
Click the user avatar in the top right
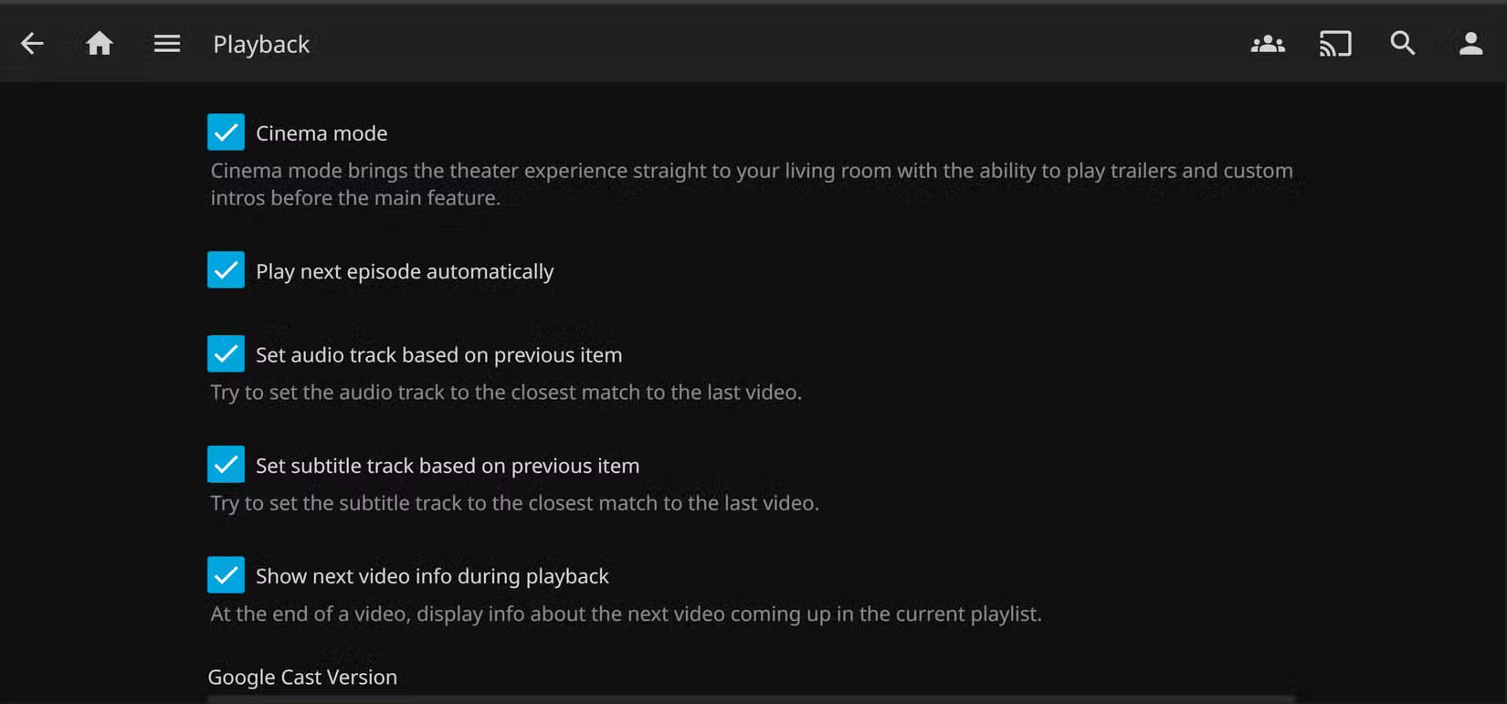[x=1470, y=43]
